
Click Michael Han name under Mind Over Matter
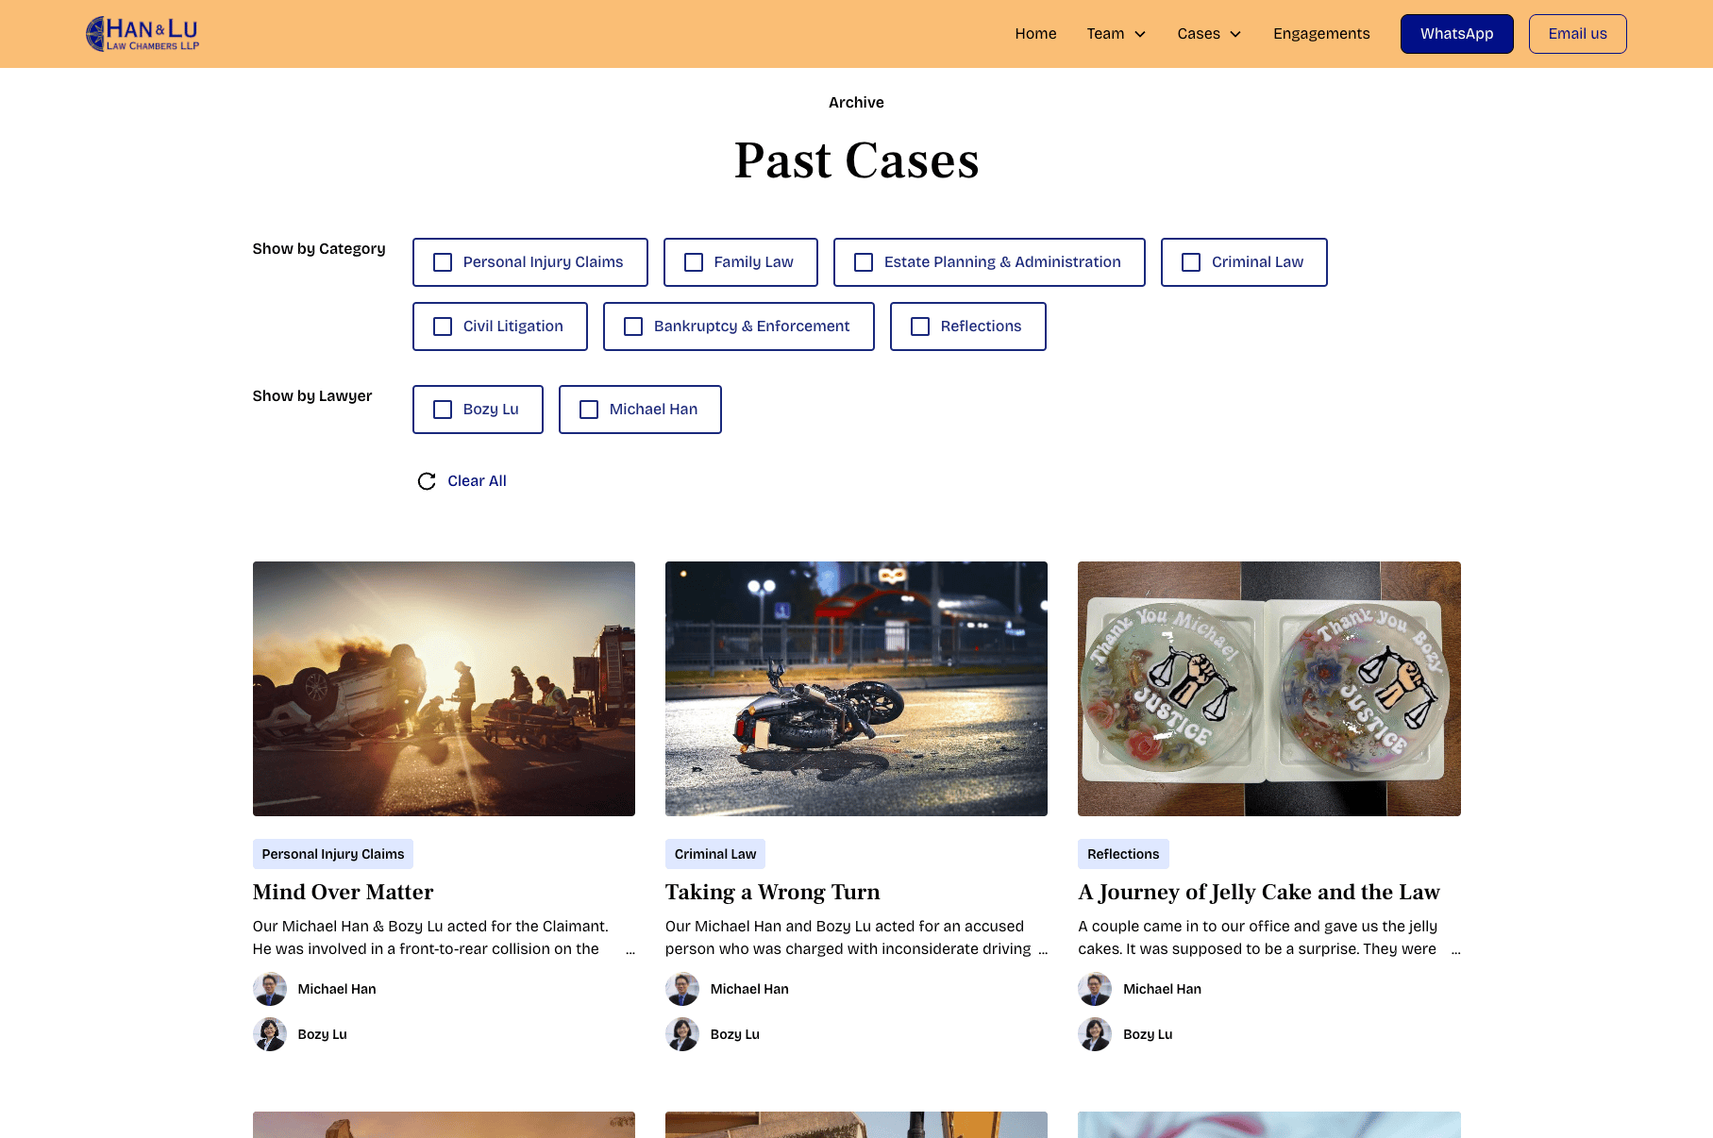(337, 989)
